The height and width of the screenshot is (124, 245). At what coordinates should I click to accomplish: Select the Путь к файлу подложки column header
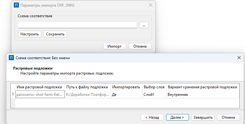click(x=88, y=87)
